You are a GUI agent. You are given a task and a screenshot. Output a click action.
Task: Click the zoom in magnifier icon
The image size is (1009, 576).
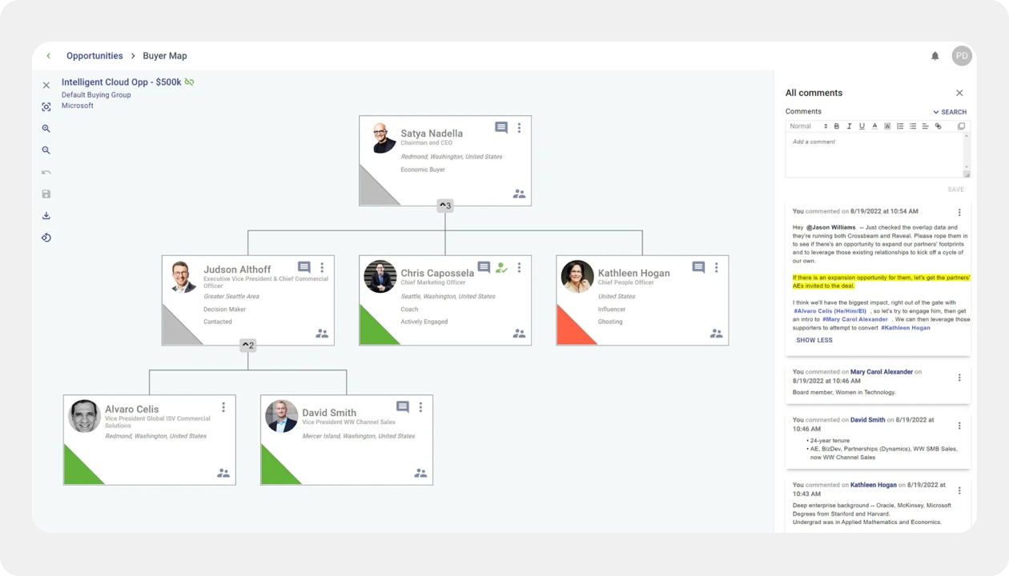pos(46,129)
